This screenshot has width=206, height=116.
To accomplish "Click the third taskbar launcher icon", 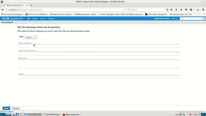I will pos(21,115).
